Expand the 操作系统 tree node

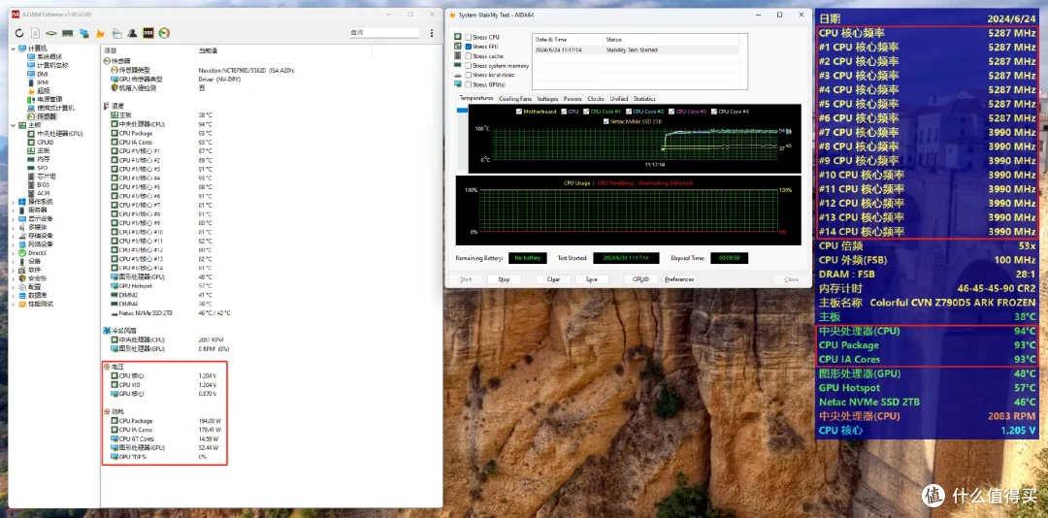click(14, 202)
